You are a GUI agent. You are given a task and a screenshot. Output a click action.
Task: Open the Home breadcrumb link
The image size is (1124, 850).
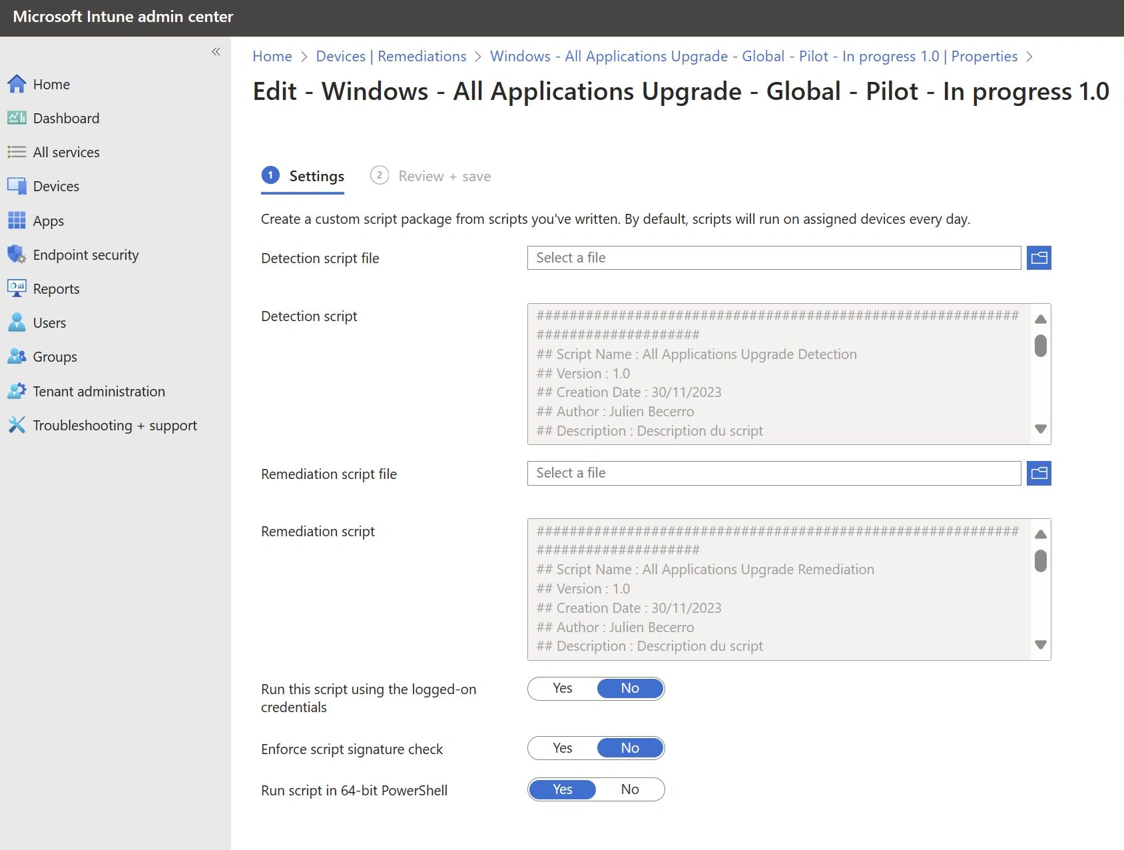coord(272,57)
